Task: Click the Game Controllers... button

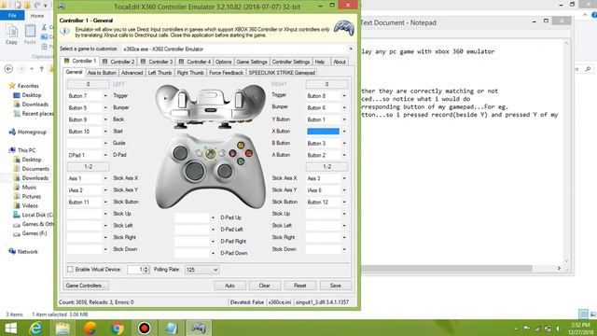Action: click(x=86, y=286)
